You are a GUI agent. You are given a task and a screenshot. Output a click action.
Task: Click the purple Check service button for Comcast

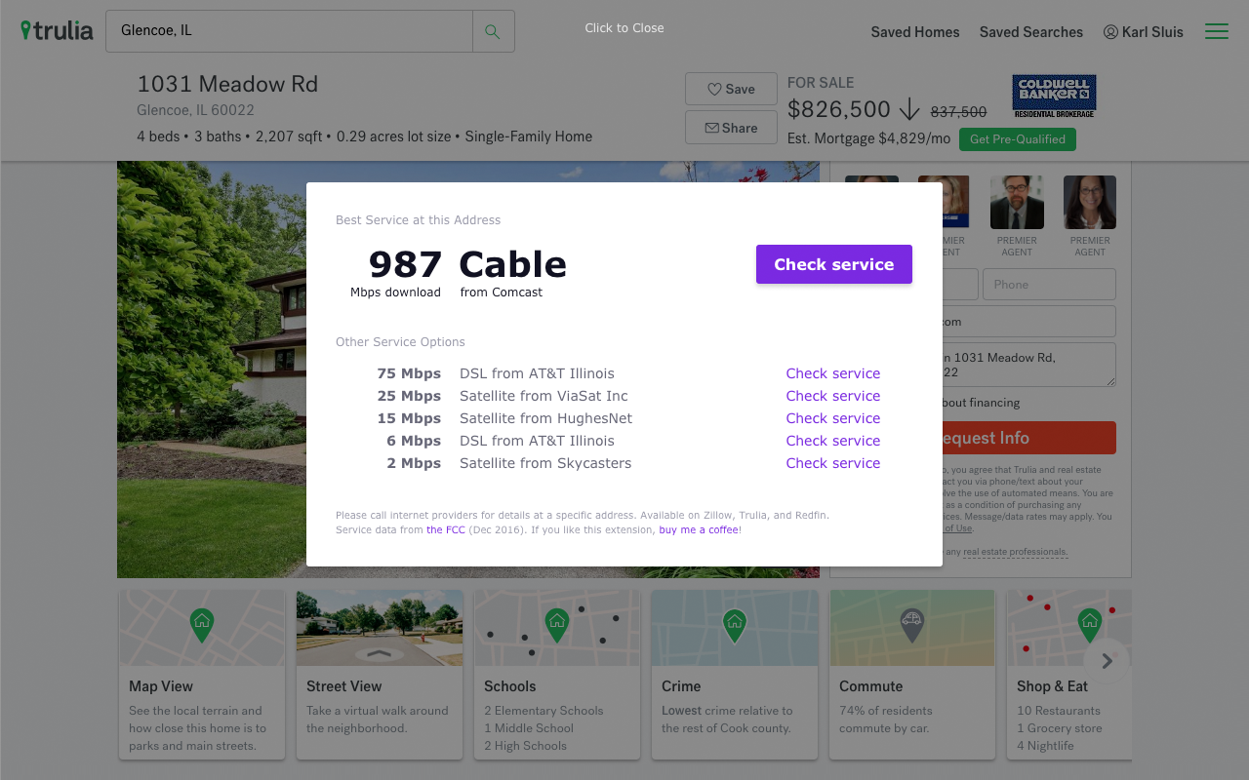pyautogui.click(x=833, y=263)
